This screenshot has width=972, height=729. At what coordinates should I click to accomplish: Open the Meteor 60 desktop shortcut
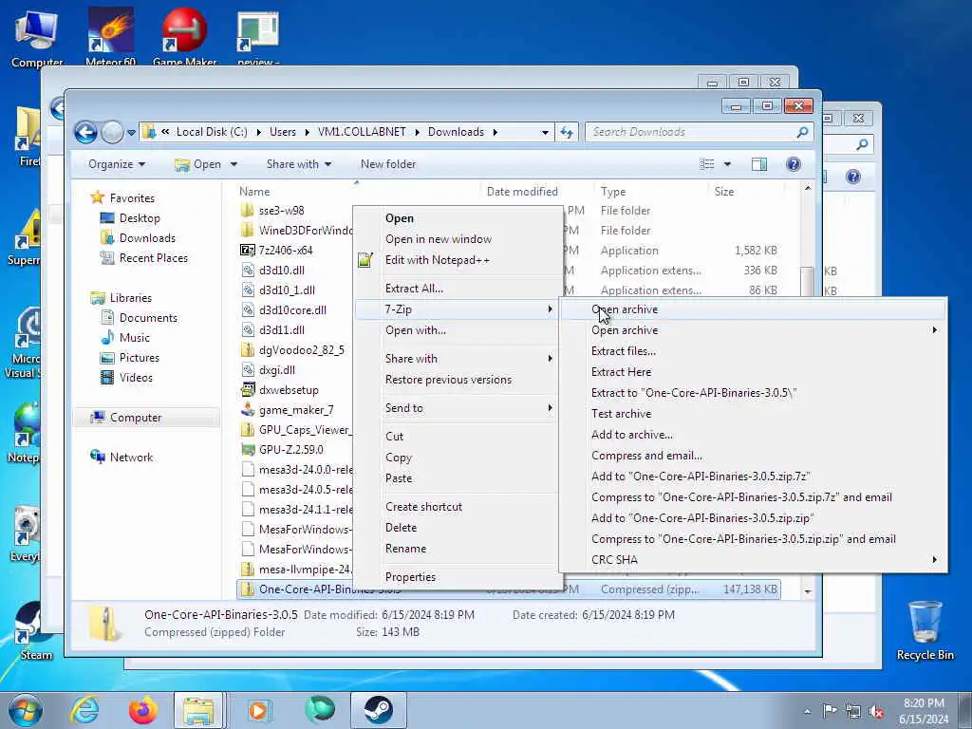pos(110,36)
